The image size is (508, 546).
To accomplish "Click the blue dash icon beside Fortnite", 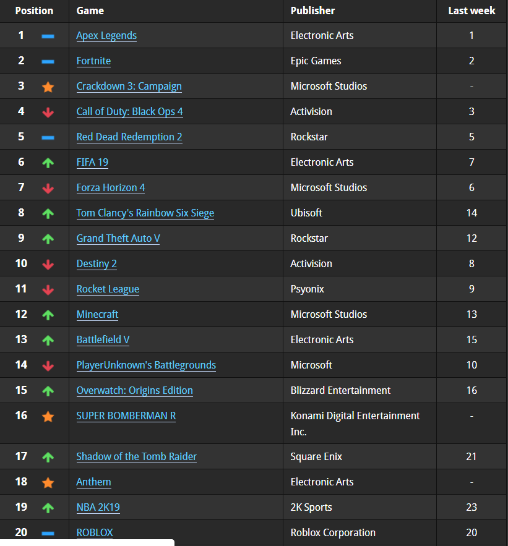I will pyautogui.click(x=48, y=62).
